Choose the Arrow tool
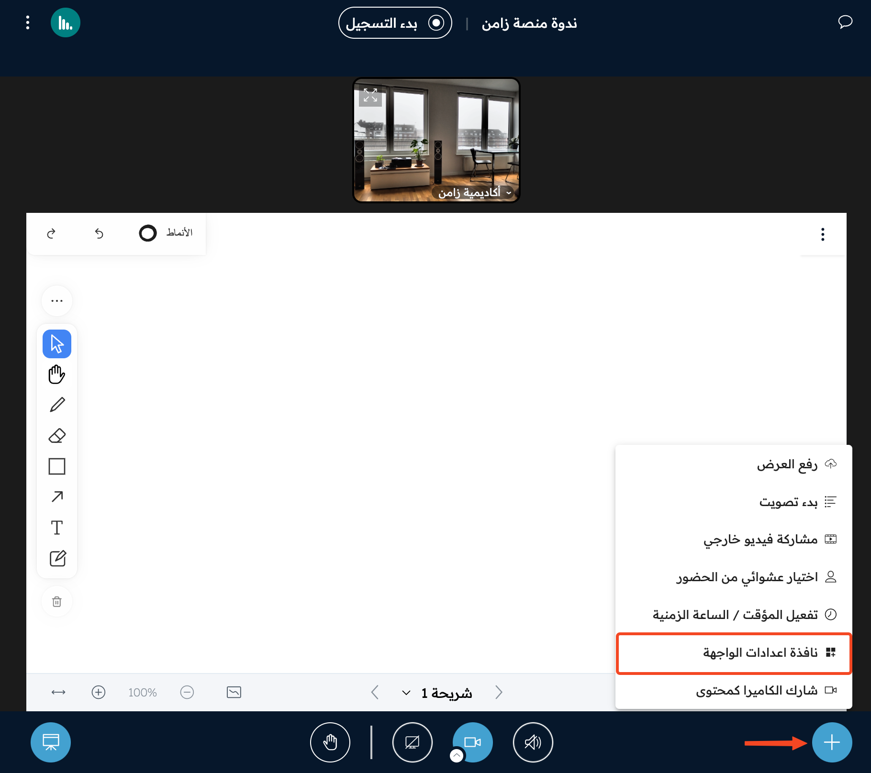The height and width of the screenshot is (773, 871). pos(57,497)
